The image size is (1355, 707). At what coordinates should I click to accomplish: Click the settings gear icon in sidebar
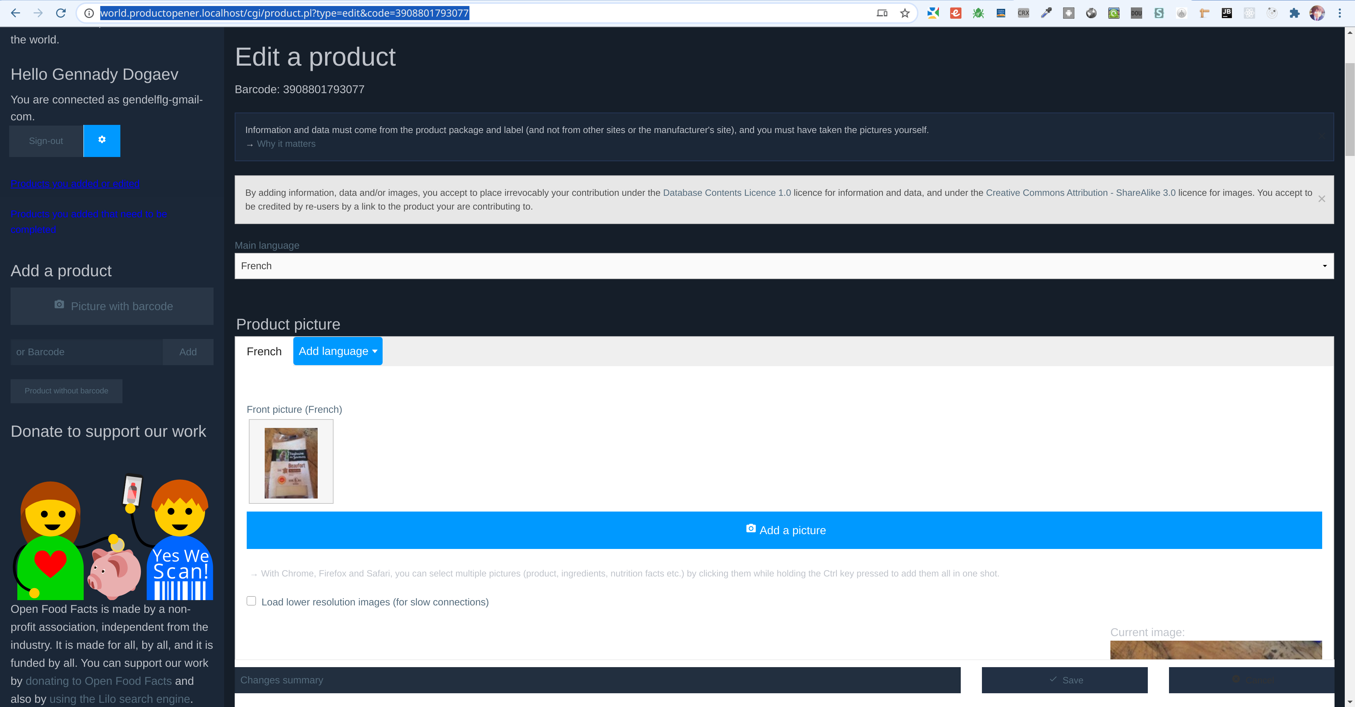[x=101, y=140]
